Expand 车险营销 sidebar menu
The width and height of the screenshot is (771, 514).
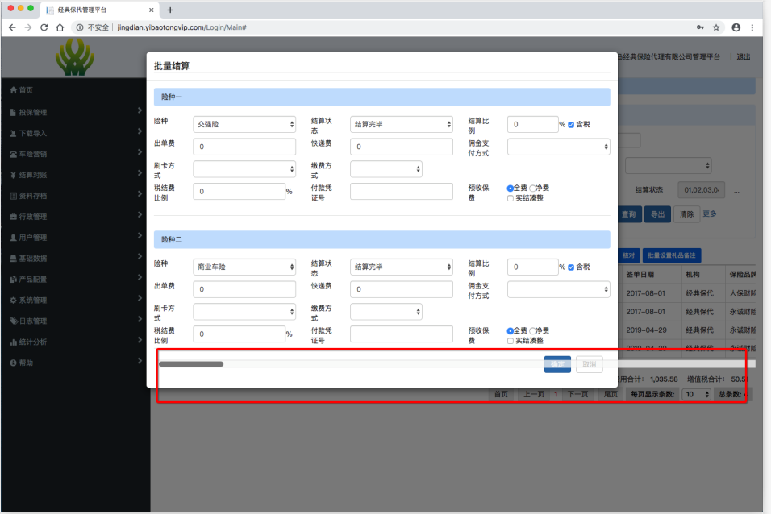click(75, 154)
